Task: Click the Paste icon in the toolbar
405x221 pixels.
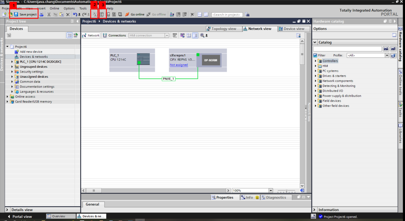Action: tap(61, 14)
